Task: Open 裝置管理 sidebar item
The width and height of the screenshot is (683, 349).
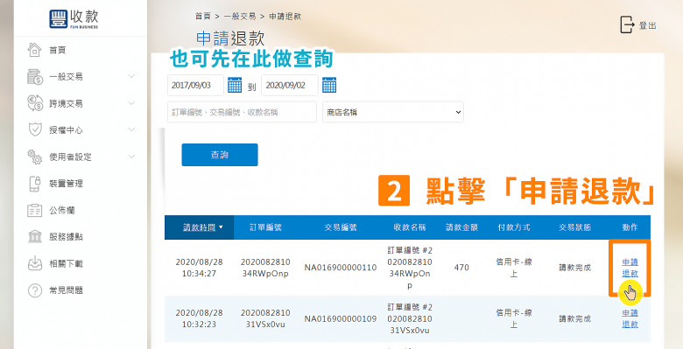Action: [66, 184]
